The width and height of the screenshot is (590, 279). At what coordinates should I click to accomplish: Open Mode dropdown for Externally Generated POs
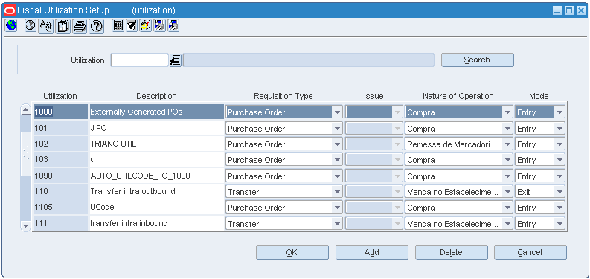tap(559, 112)
